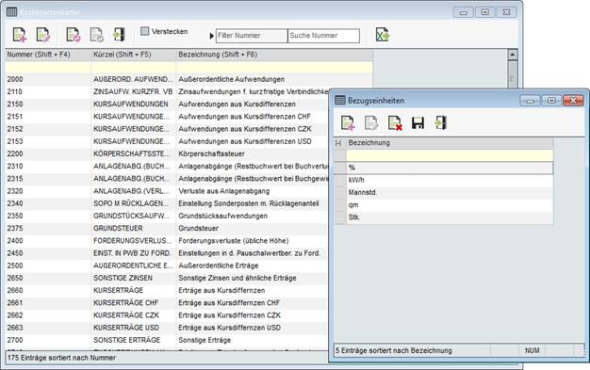590x370 pixels.
Task: Delete entry with red X icon in Bezugseinheiten
Action: point(395,123)
